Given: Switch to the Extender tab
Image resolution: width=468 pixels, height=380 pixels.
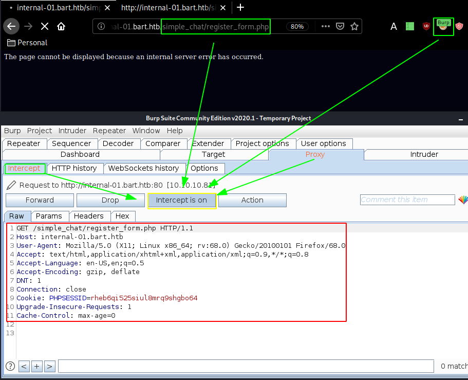Looking at the screenshot, I should [x=209, y=143].
